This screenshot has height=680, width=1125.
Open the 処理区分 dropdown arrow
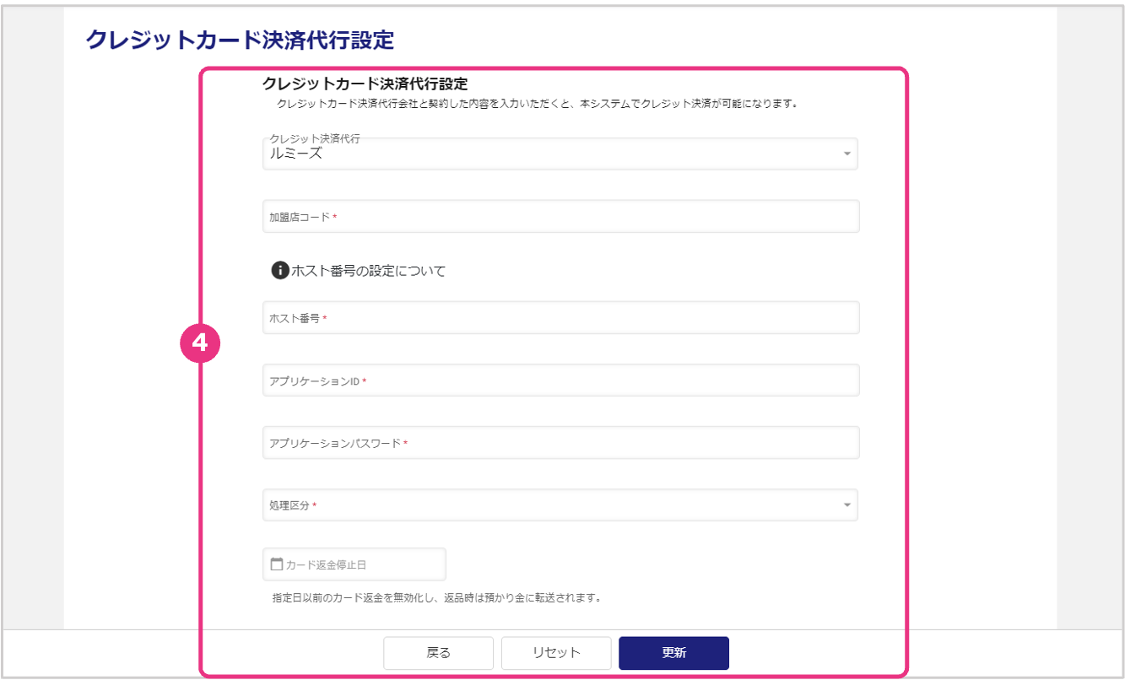pos(846,505)
